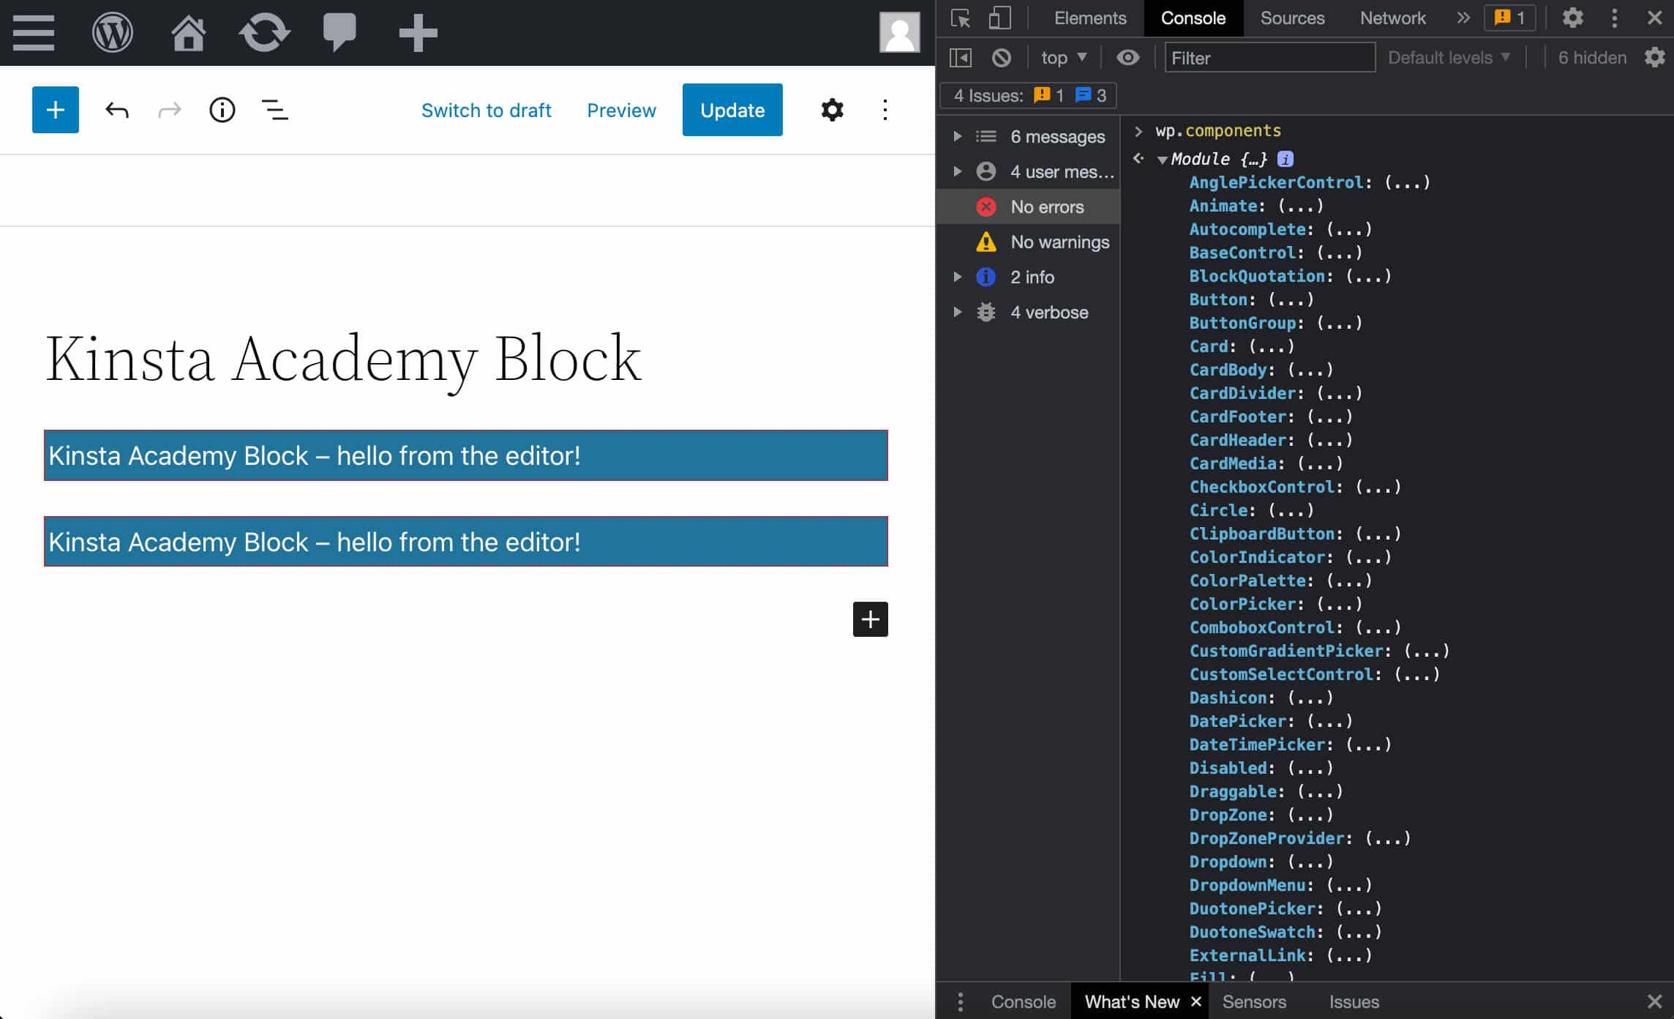Open the document info panel icon
Screen dimensions: 1674x1019
pyautogui.click(x=222, y=109)
